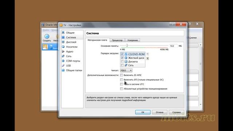Image resolution: width=233 pixels, height=131 pixels.
Task: Click the Справка button
Action: (x=176, y=112)
